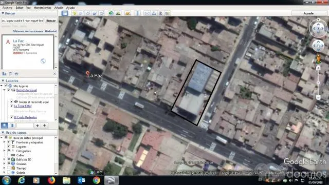Open the La Torre Eiffel link
Viewport: 329px width, 185px height.
pos(23,106)
